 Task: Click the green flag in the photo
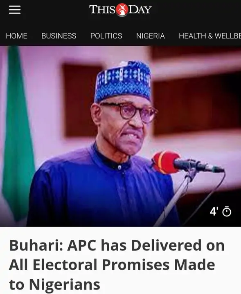point(18,131)
